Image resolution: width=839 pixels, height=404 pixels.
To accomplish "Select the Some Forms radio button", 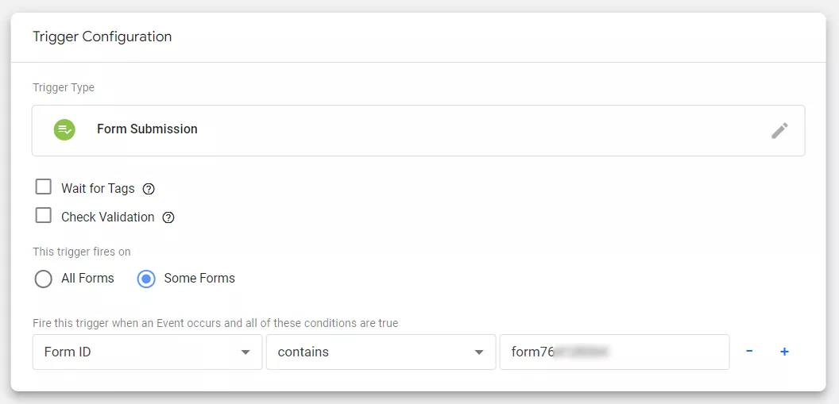I will coord(146,279).
